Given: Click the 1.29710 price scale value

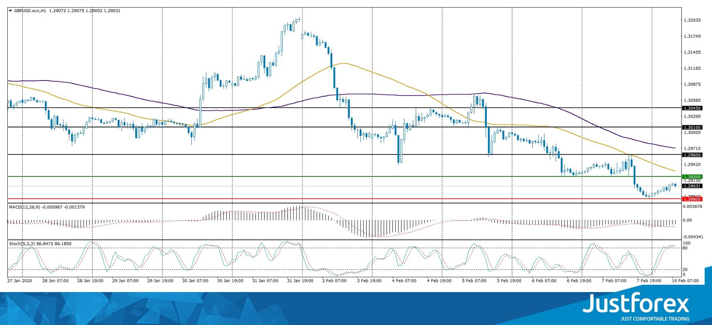Looking at the screenshot, I should 693,149.
